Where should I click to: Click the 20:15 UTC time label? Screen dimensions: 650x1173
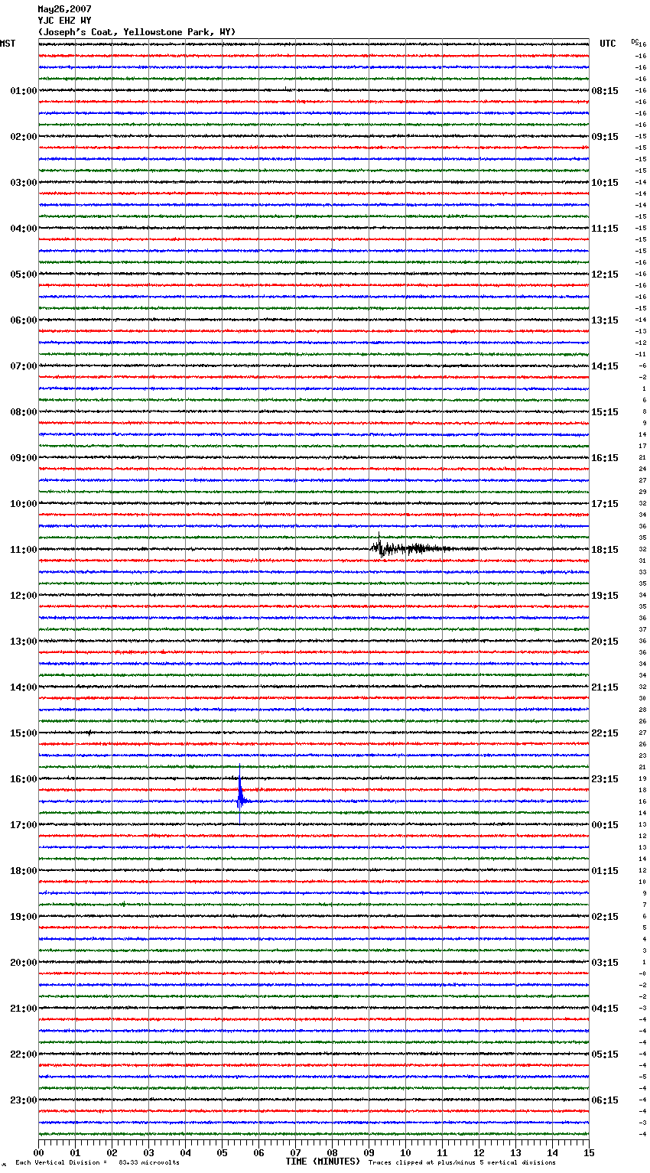[605, 642]
